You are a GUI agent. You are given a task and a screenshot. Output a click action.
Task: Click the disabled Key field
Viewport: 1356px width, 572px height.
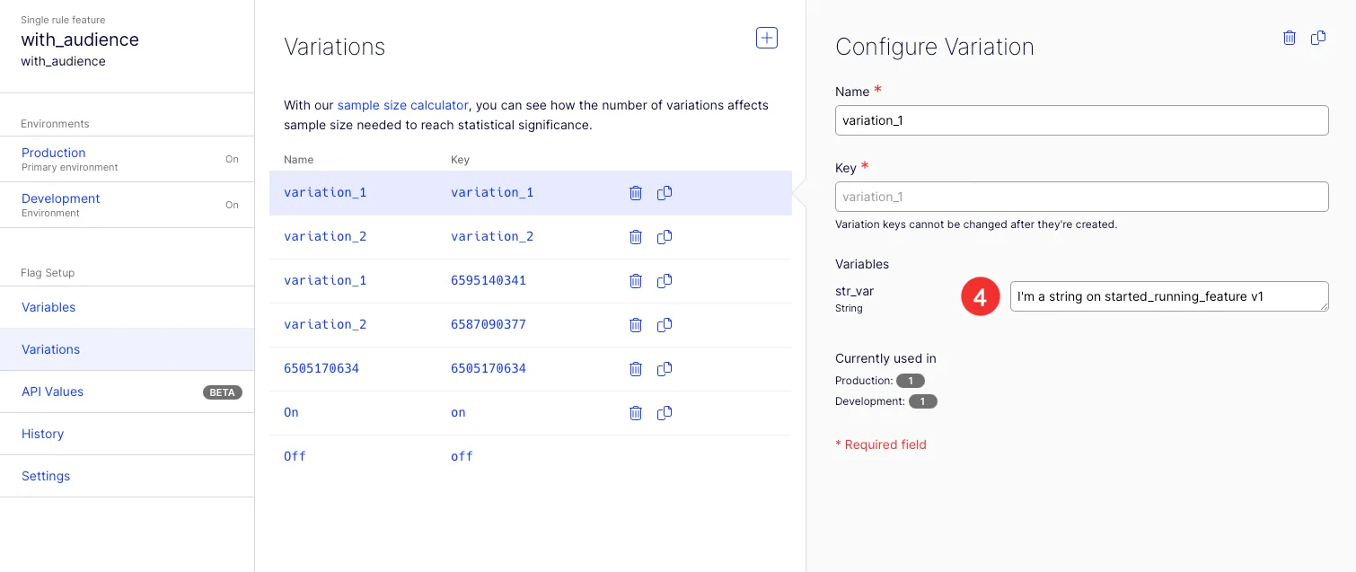coord(1081,197)
